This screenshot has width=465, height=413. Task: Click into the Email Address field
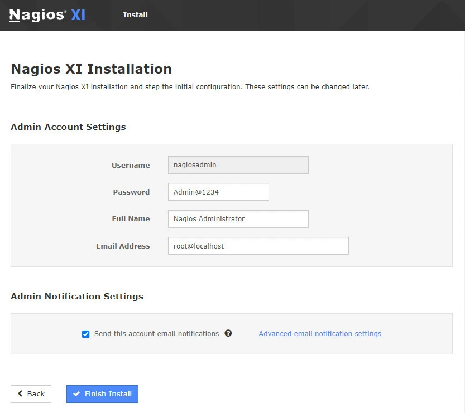coord(258,246)
